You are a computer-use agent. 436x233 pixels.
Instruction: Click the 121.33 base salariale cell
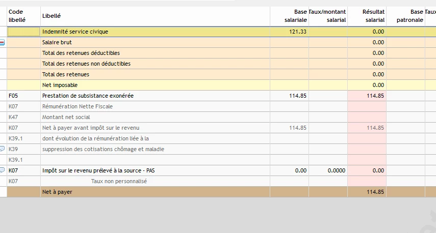pyautogui.click(x=289, y=32)
